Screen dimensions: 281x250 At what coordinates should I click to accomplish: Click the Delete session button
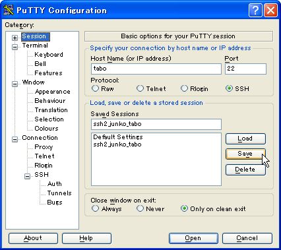coord(245,170)
